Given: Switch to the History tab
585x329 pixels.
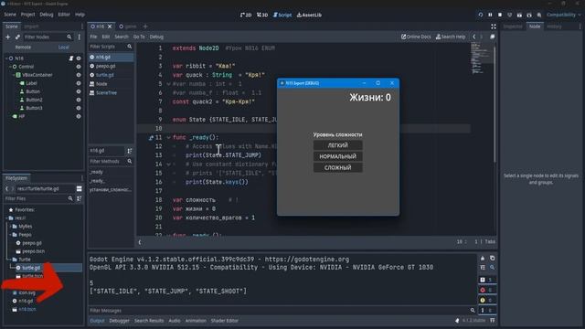Looking at the screenshot, I should click(x=554, y=27).
